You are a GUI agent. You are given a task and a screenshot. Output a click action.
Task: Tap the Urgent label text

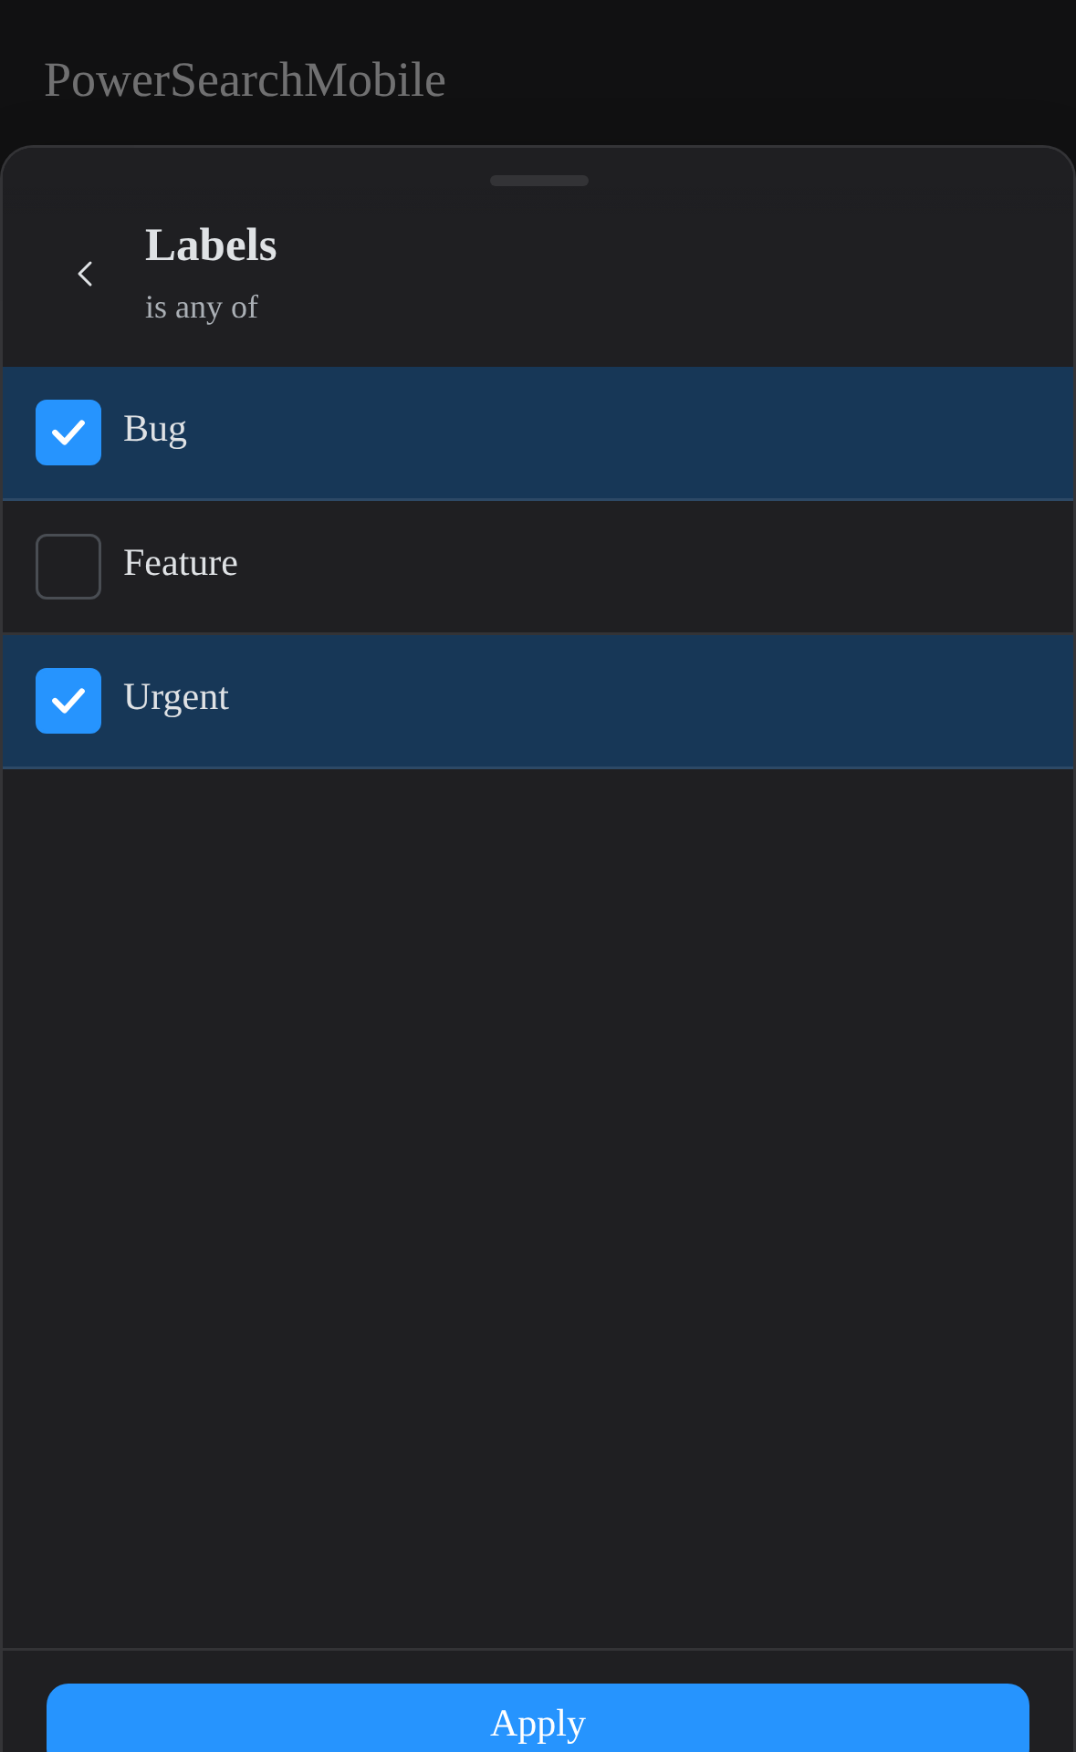(176, 698)
